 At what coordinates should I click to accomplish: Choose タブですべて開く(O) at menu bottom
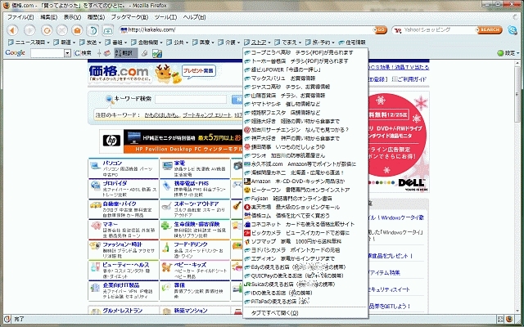coord(305,313)
